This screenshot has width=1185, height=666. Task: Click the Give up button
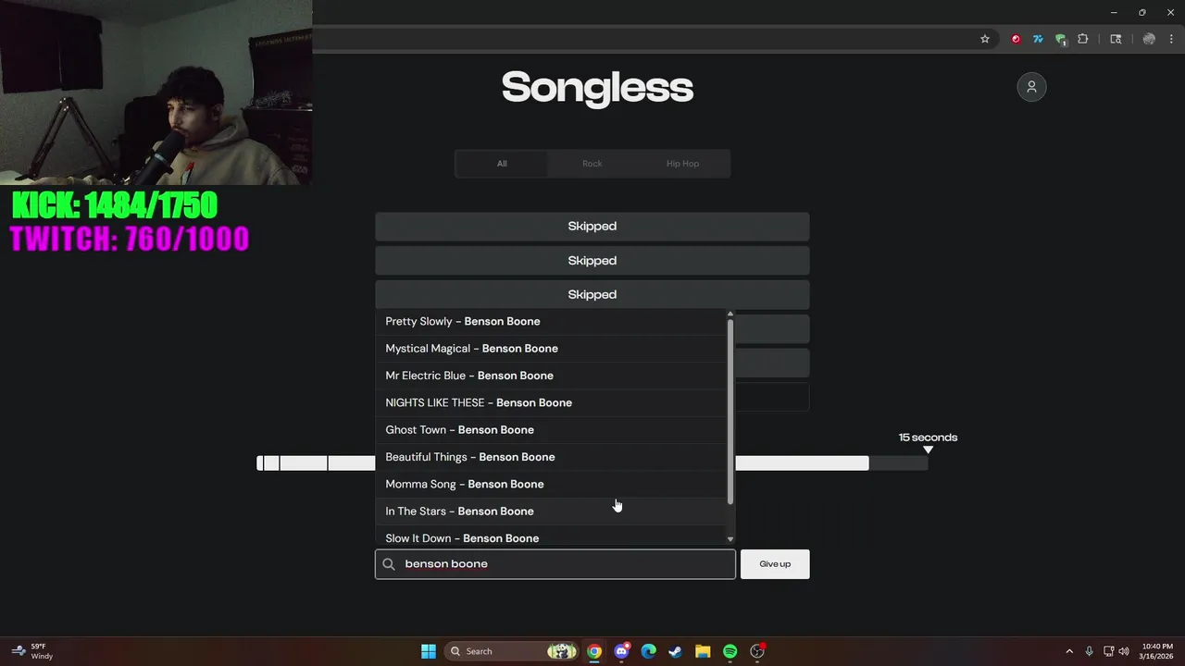click(775, 564)
